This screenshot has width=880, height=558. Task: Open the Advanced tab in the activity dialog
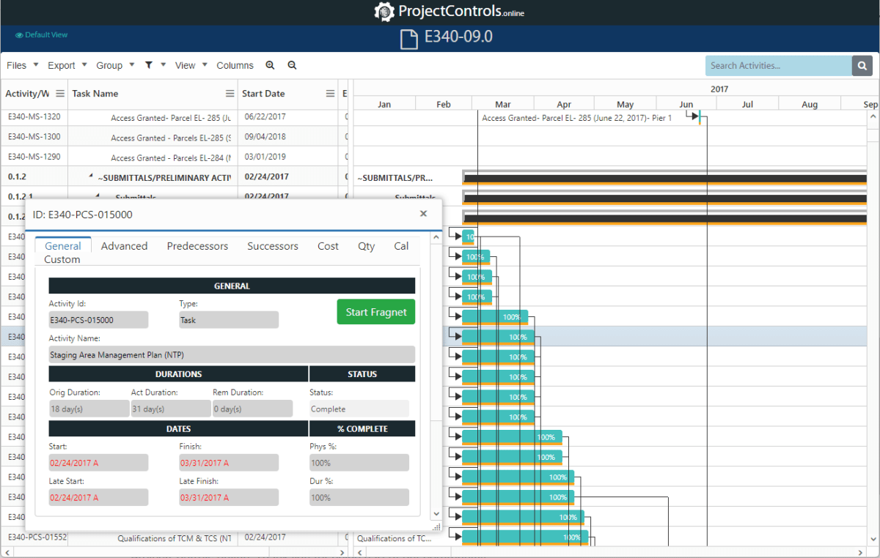tap(124, 246)
